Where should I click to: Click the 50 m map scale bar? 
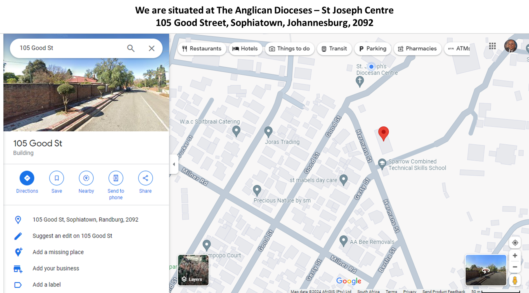[495, 291]
